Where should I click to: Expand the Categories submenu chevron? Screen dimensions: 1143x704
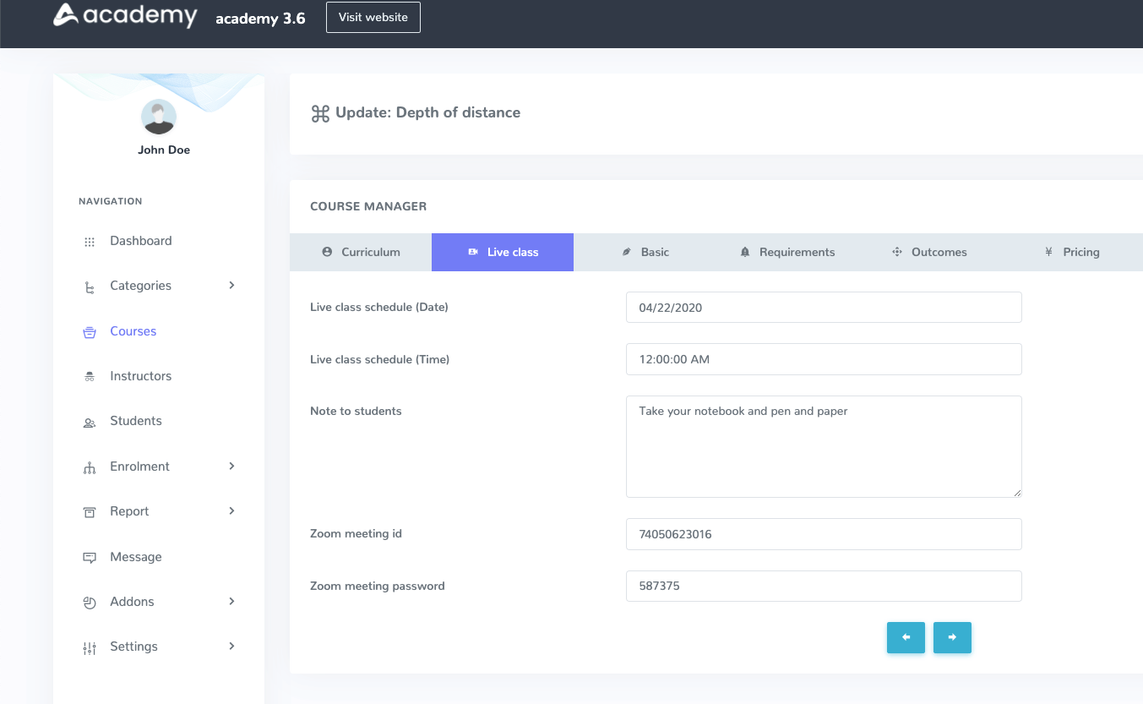point(231,286)
